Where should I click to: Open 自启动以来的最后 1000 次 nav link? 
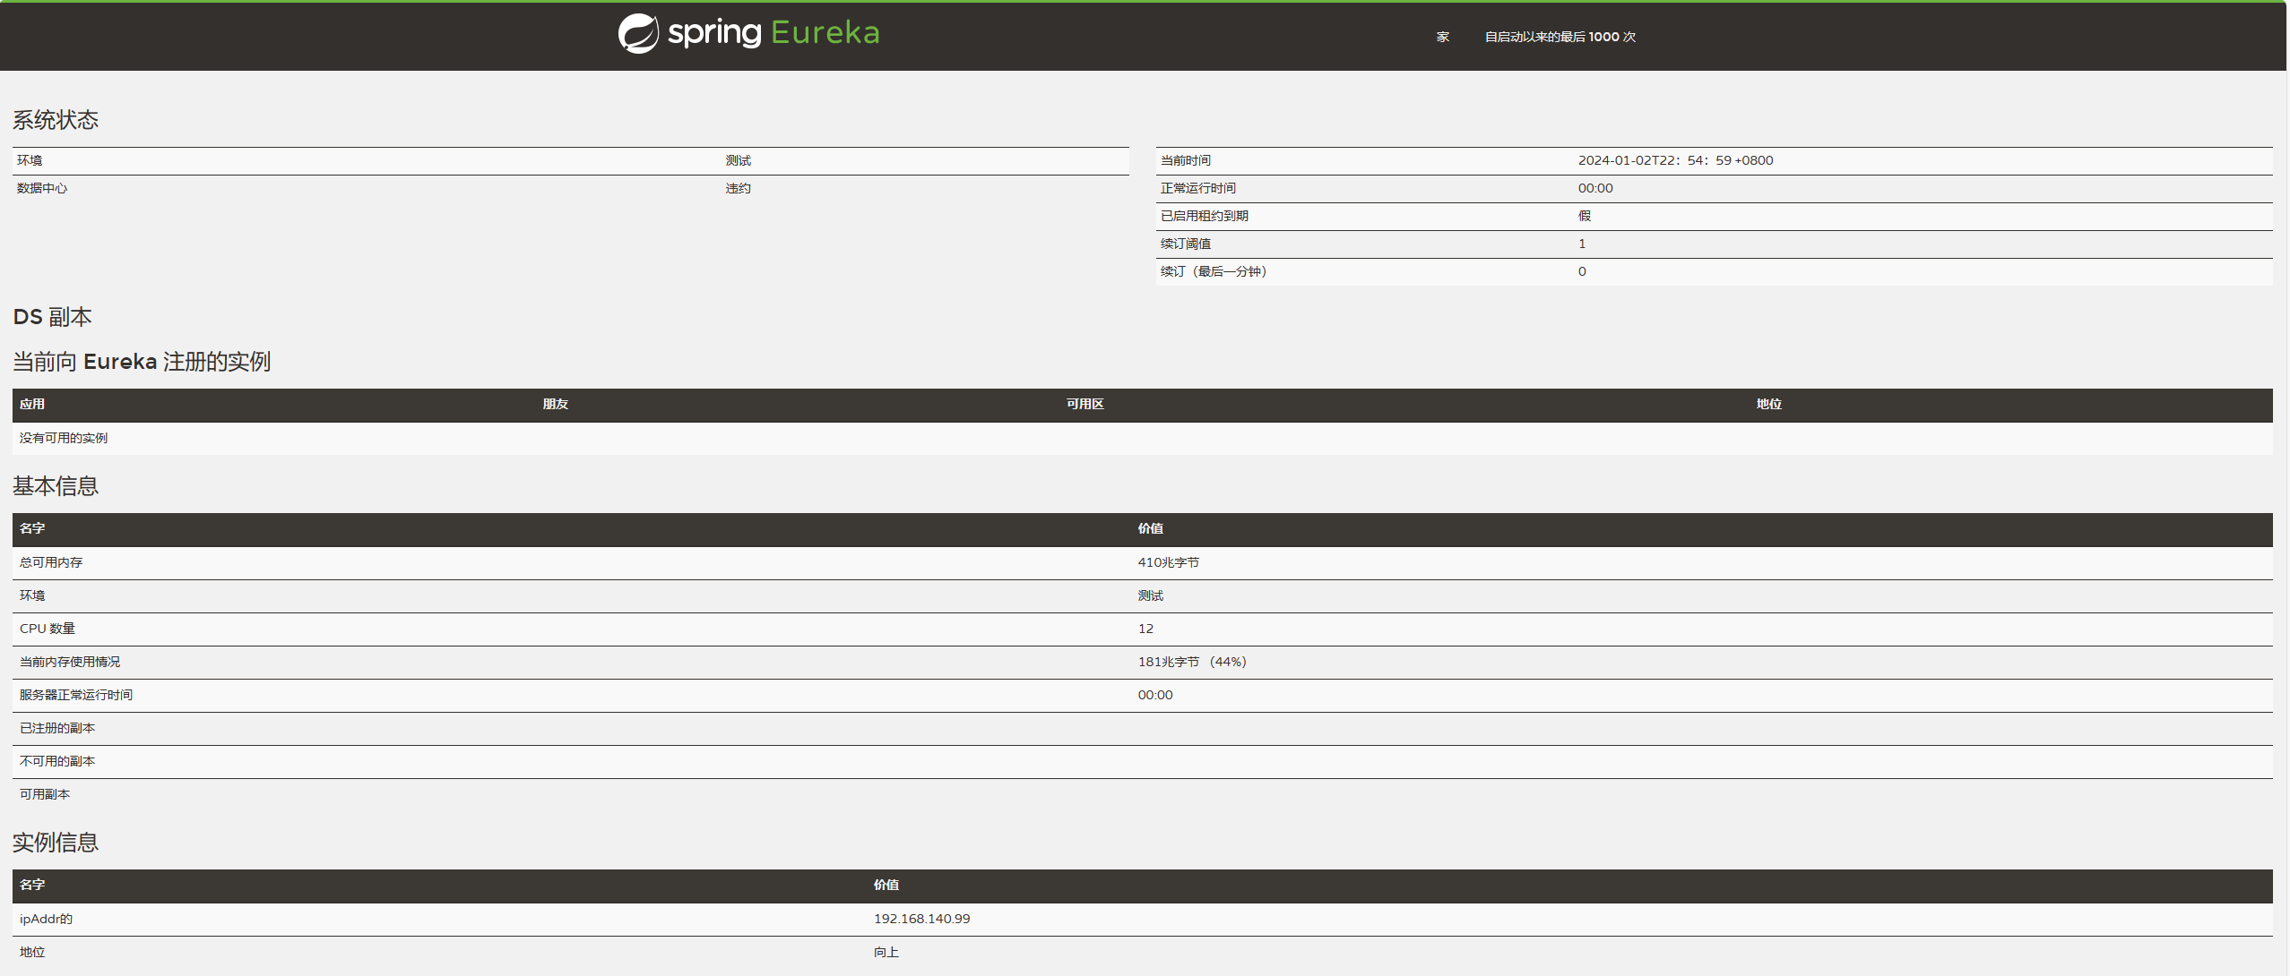(x=1560, y=37)
